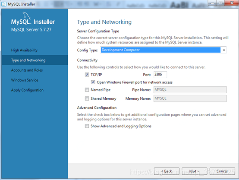Click the MySQL Installer title bar icon
The height and width of the screenshot is (180, 239).
click(x=4, y=4)
